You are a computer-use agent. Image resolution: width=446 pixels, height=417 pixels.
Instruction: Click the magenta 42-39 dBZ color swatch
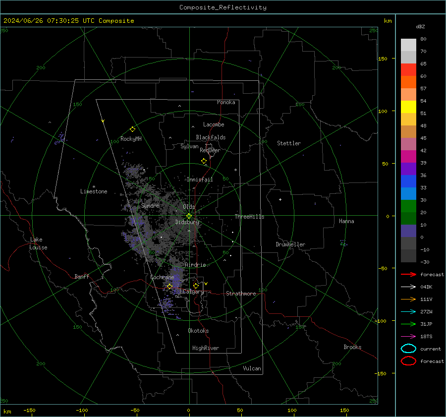[408, 157]
